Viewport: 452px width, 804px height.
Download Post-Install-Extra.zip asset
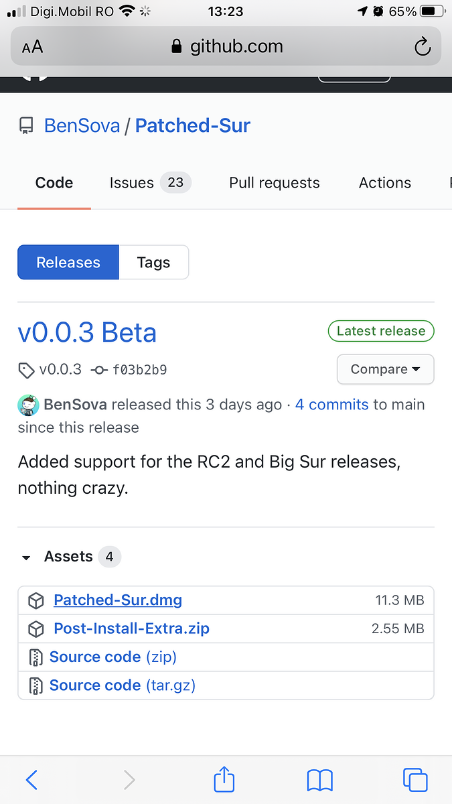tap(131, 629)
